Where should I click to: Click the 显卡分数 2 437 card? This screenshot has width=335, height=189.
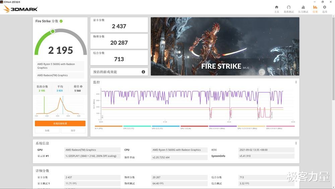pyautogui.click(x=119, y=25)
